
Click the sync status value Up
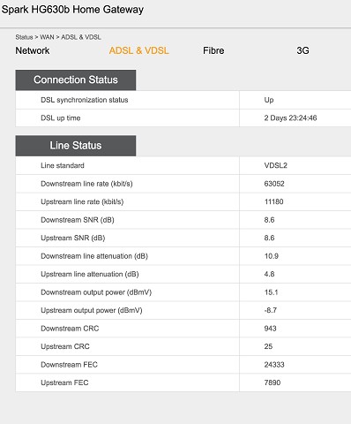tap(269, 100)
